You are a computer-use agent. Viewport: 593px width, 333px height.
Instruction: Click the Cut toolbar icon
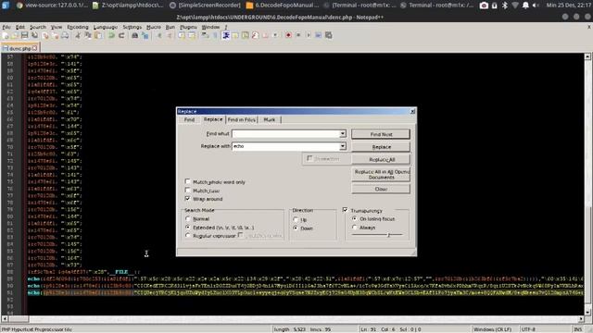tap(78, 35)
